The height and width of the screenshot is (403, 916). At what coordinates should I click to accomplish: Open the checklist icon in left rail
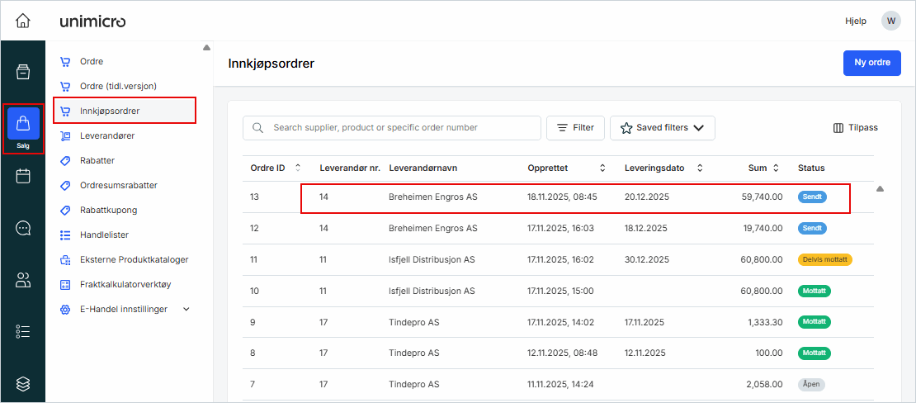pyautogui.click(x=23, y=332)
